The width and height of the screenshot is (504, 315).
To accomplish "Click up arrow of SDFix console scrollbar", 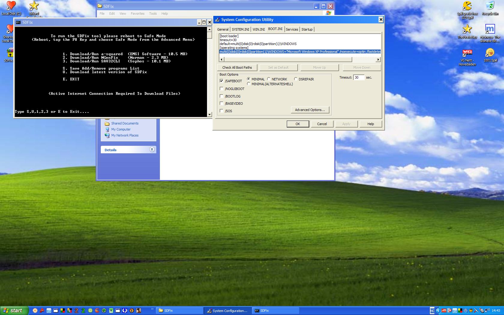I will (209, 29).
